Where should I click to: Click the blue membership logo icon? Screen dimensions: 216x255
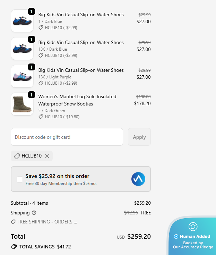click(138, 179)
